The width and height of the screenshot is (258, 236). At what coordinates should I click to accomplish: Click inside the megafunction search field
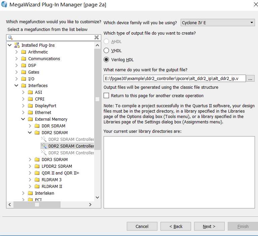[x=53, y=38]
